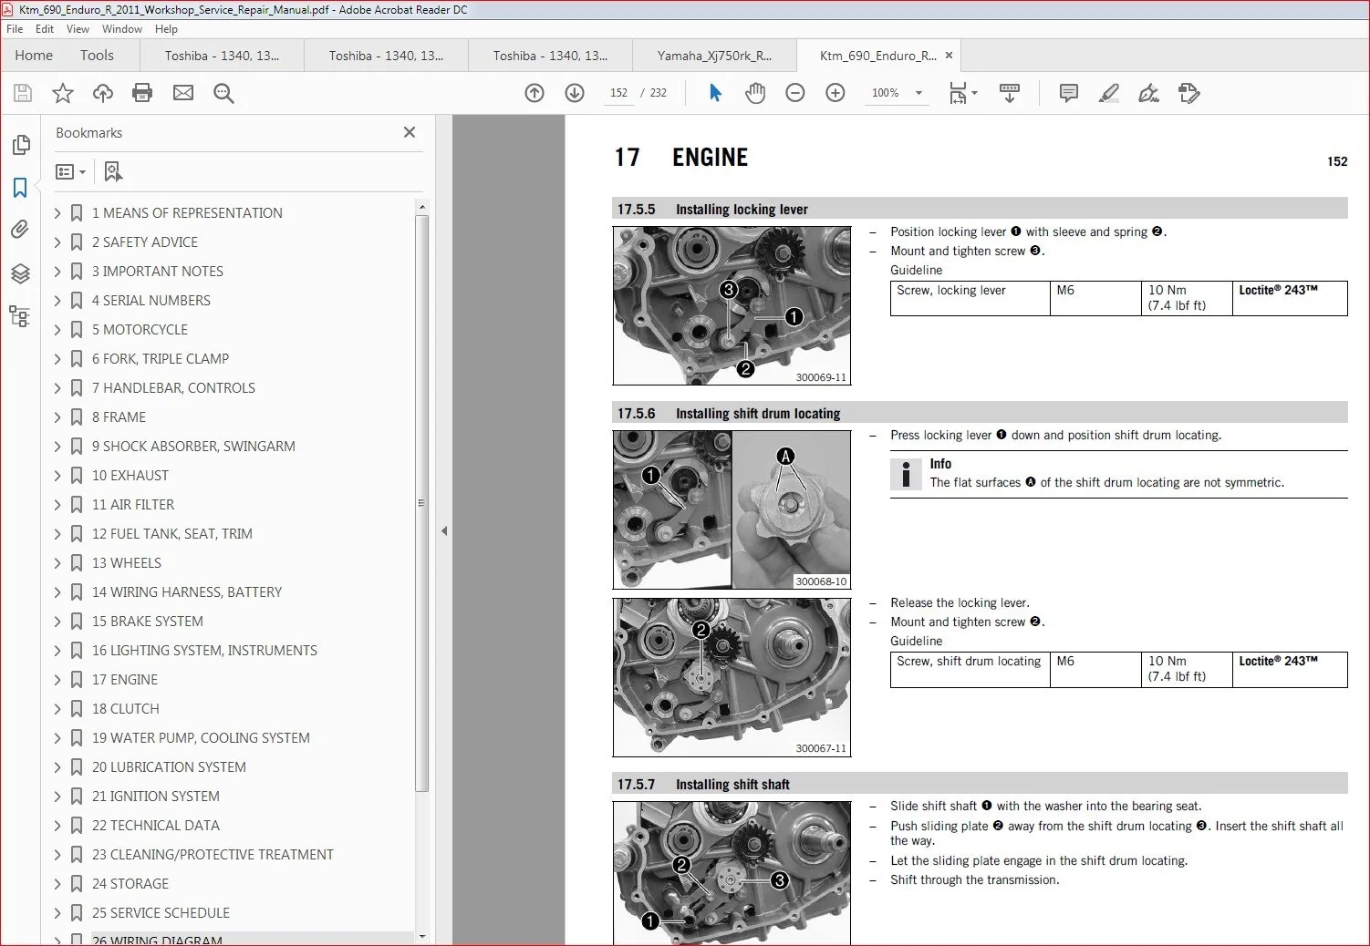Add a comment with sticky note icon
Image resolution: width=1370 pixels, height=946 pixels.
(x=1069, y=93)
